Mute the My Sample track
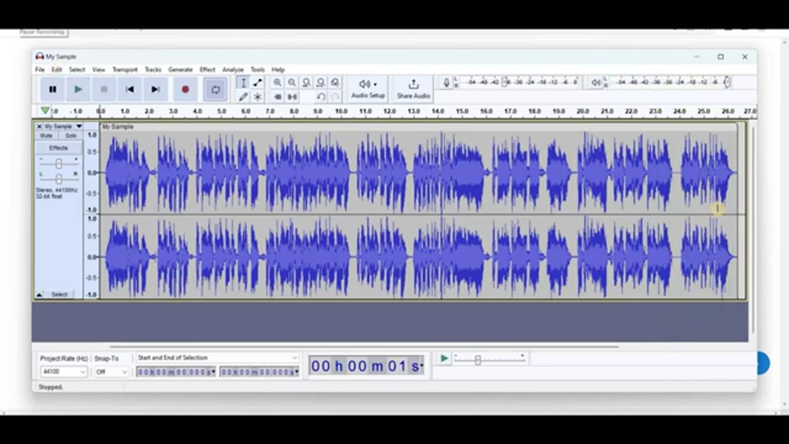This screenshot has height=444, width=789. click(46, 136)
